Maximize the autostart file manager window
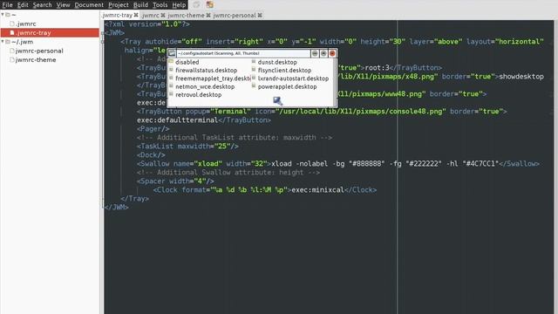 323,53
